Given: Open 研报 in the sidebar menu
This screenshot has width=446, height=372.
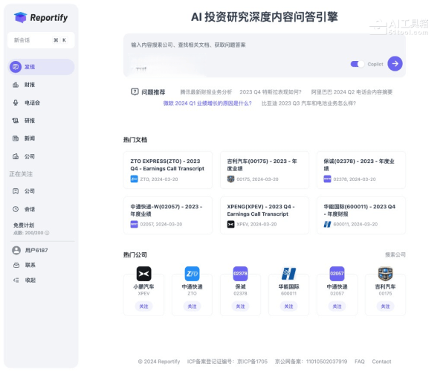Looking at the screenshot, I should pyautogui.click(x=30, y=121).
